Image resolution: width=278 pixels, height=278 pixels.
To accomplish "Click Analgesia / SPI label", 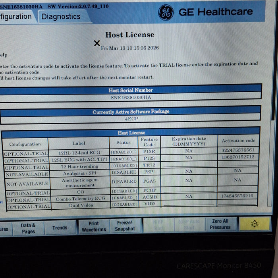I will 79,173.
